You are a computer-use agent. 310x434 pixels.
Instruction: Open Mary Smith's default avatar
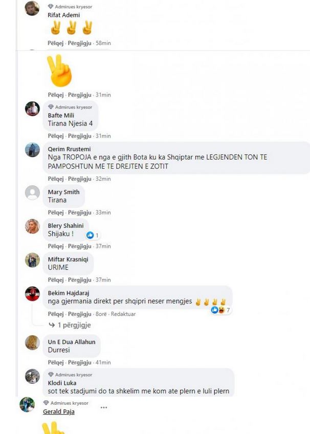tap(32, 192)
